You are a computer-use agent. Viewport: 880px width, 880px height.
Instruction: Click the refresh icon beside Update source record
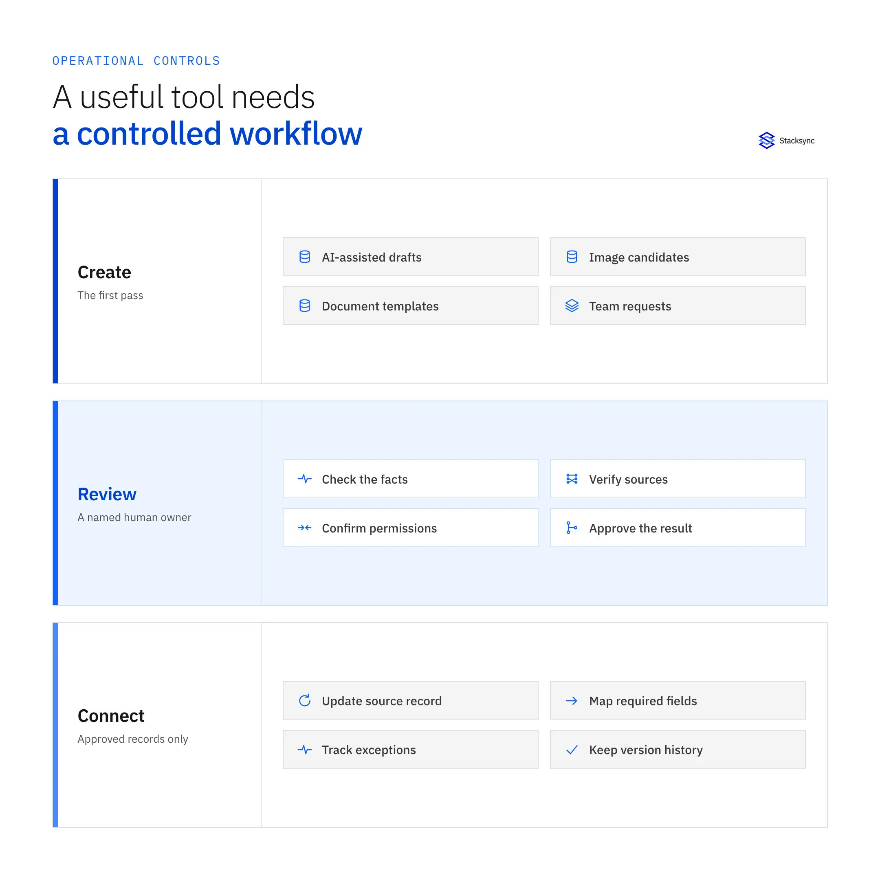[x=305, y=701]
